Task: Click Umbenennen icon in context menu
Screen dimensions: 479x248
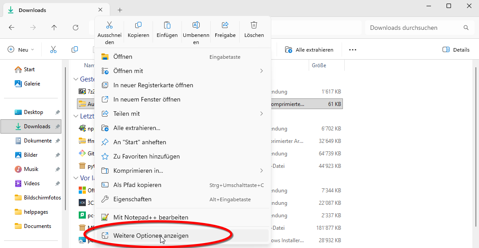Action: (196, 25)
